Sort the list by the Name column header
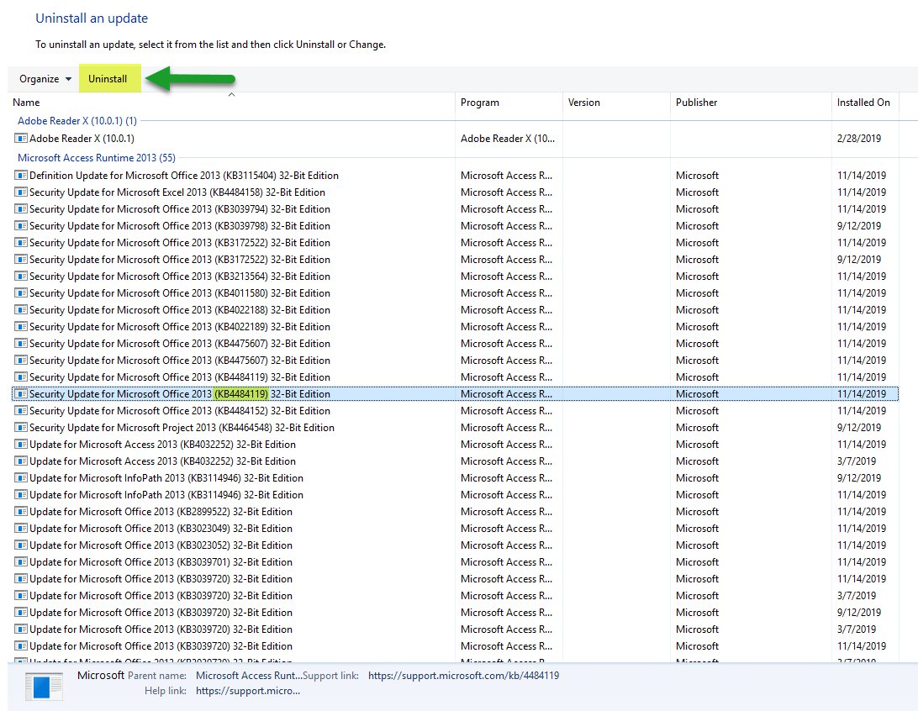Screen dimensions: 918x711 click(x=232, y=103)
